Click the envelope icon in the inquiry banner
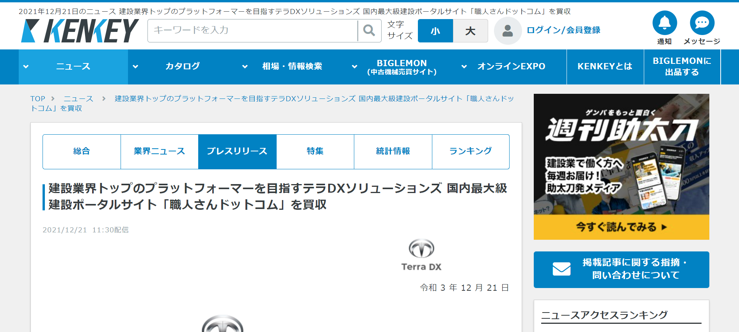 tap(561, 269)
